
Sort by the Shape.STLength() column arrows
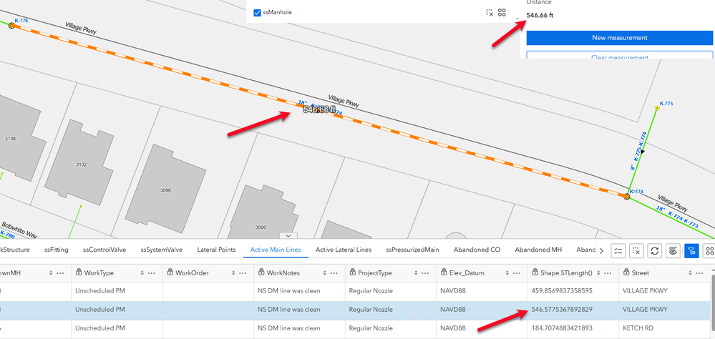point(598,273)
